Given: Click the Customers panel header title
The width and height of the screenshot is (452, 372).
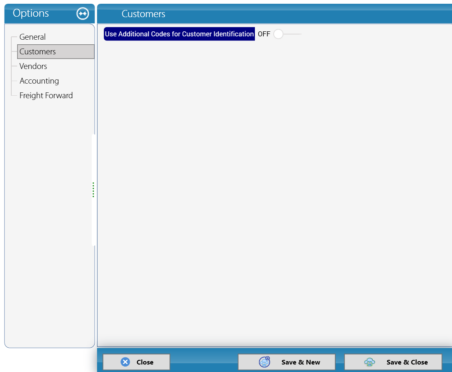Looking at the screenshot, I should tap(143, 14).
